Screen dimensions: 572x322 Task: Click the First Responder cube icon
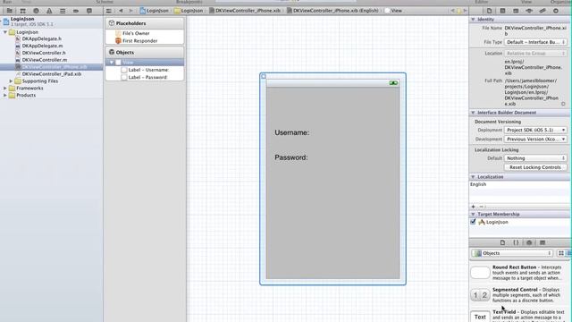(x=118, y=41)
